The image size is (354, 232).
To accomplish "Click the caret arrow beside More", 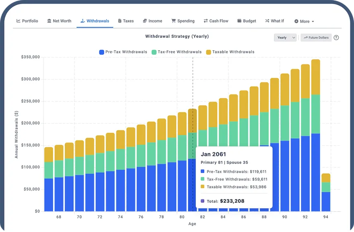I will [x=313, y=22].
